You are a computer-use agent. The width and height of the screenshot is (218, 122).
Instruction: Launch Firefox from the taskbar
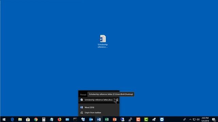(x=59, y=119)
